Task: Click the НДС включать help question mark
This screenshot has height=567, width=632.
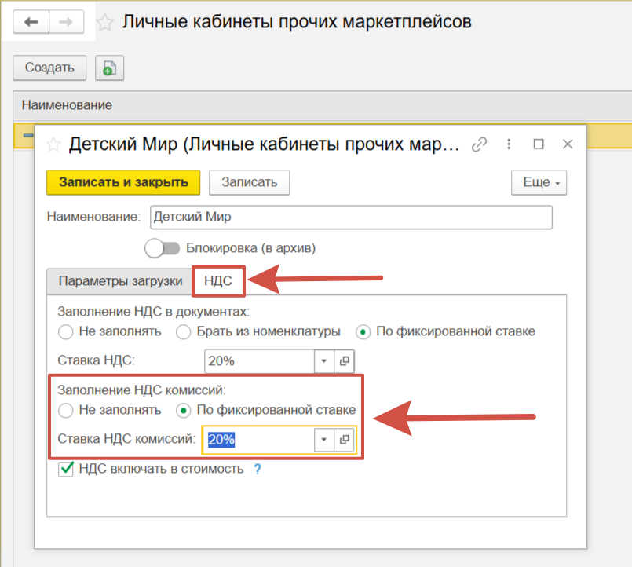Action: [256, 470]
